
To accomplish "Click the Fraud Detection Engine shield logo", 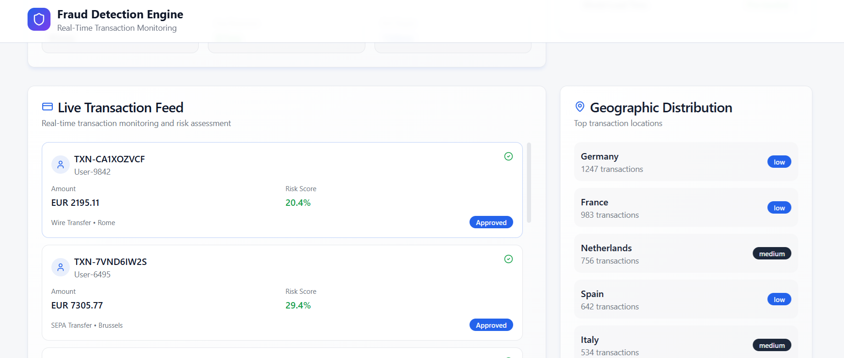I will (x=39, y=19).
